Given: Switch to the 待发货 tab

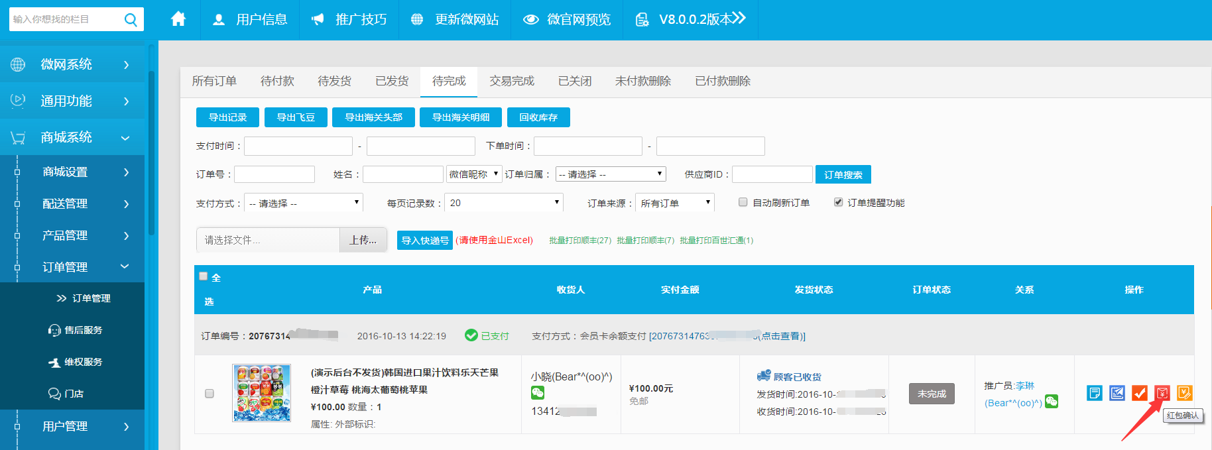Looking at the screenshot, I should click(334, 81).
